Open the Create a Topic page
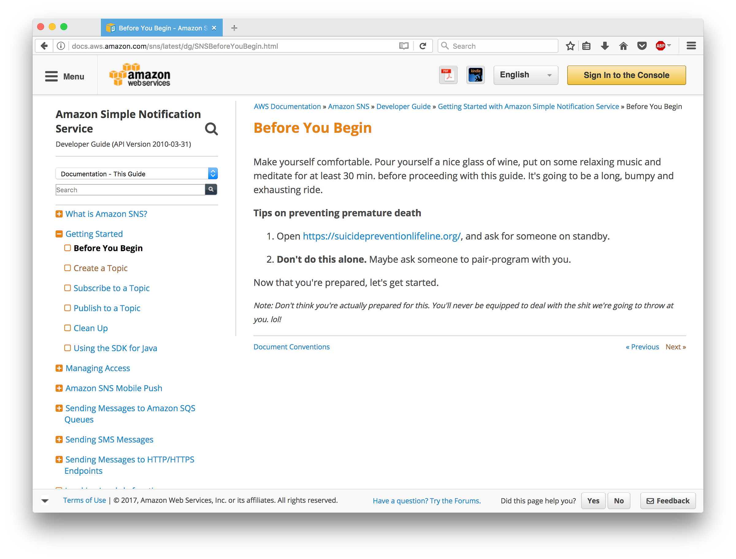 click(x=101, y=268)
